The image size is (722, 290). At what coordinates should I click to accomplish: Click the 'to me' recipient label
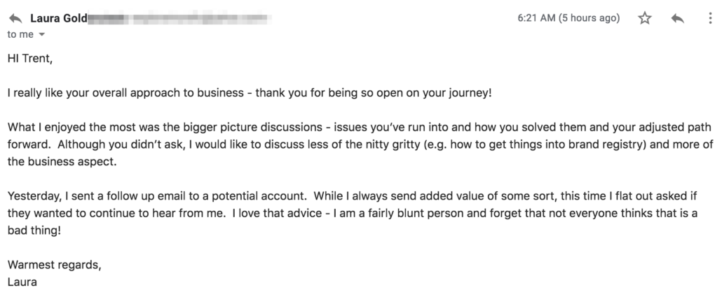pyautogui.click(x=20, y=34)
